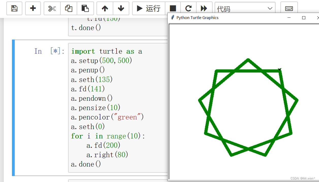
Task: Move the selected cell up
Action: click(105, 8)
